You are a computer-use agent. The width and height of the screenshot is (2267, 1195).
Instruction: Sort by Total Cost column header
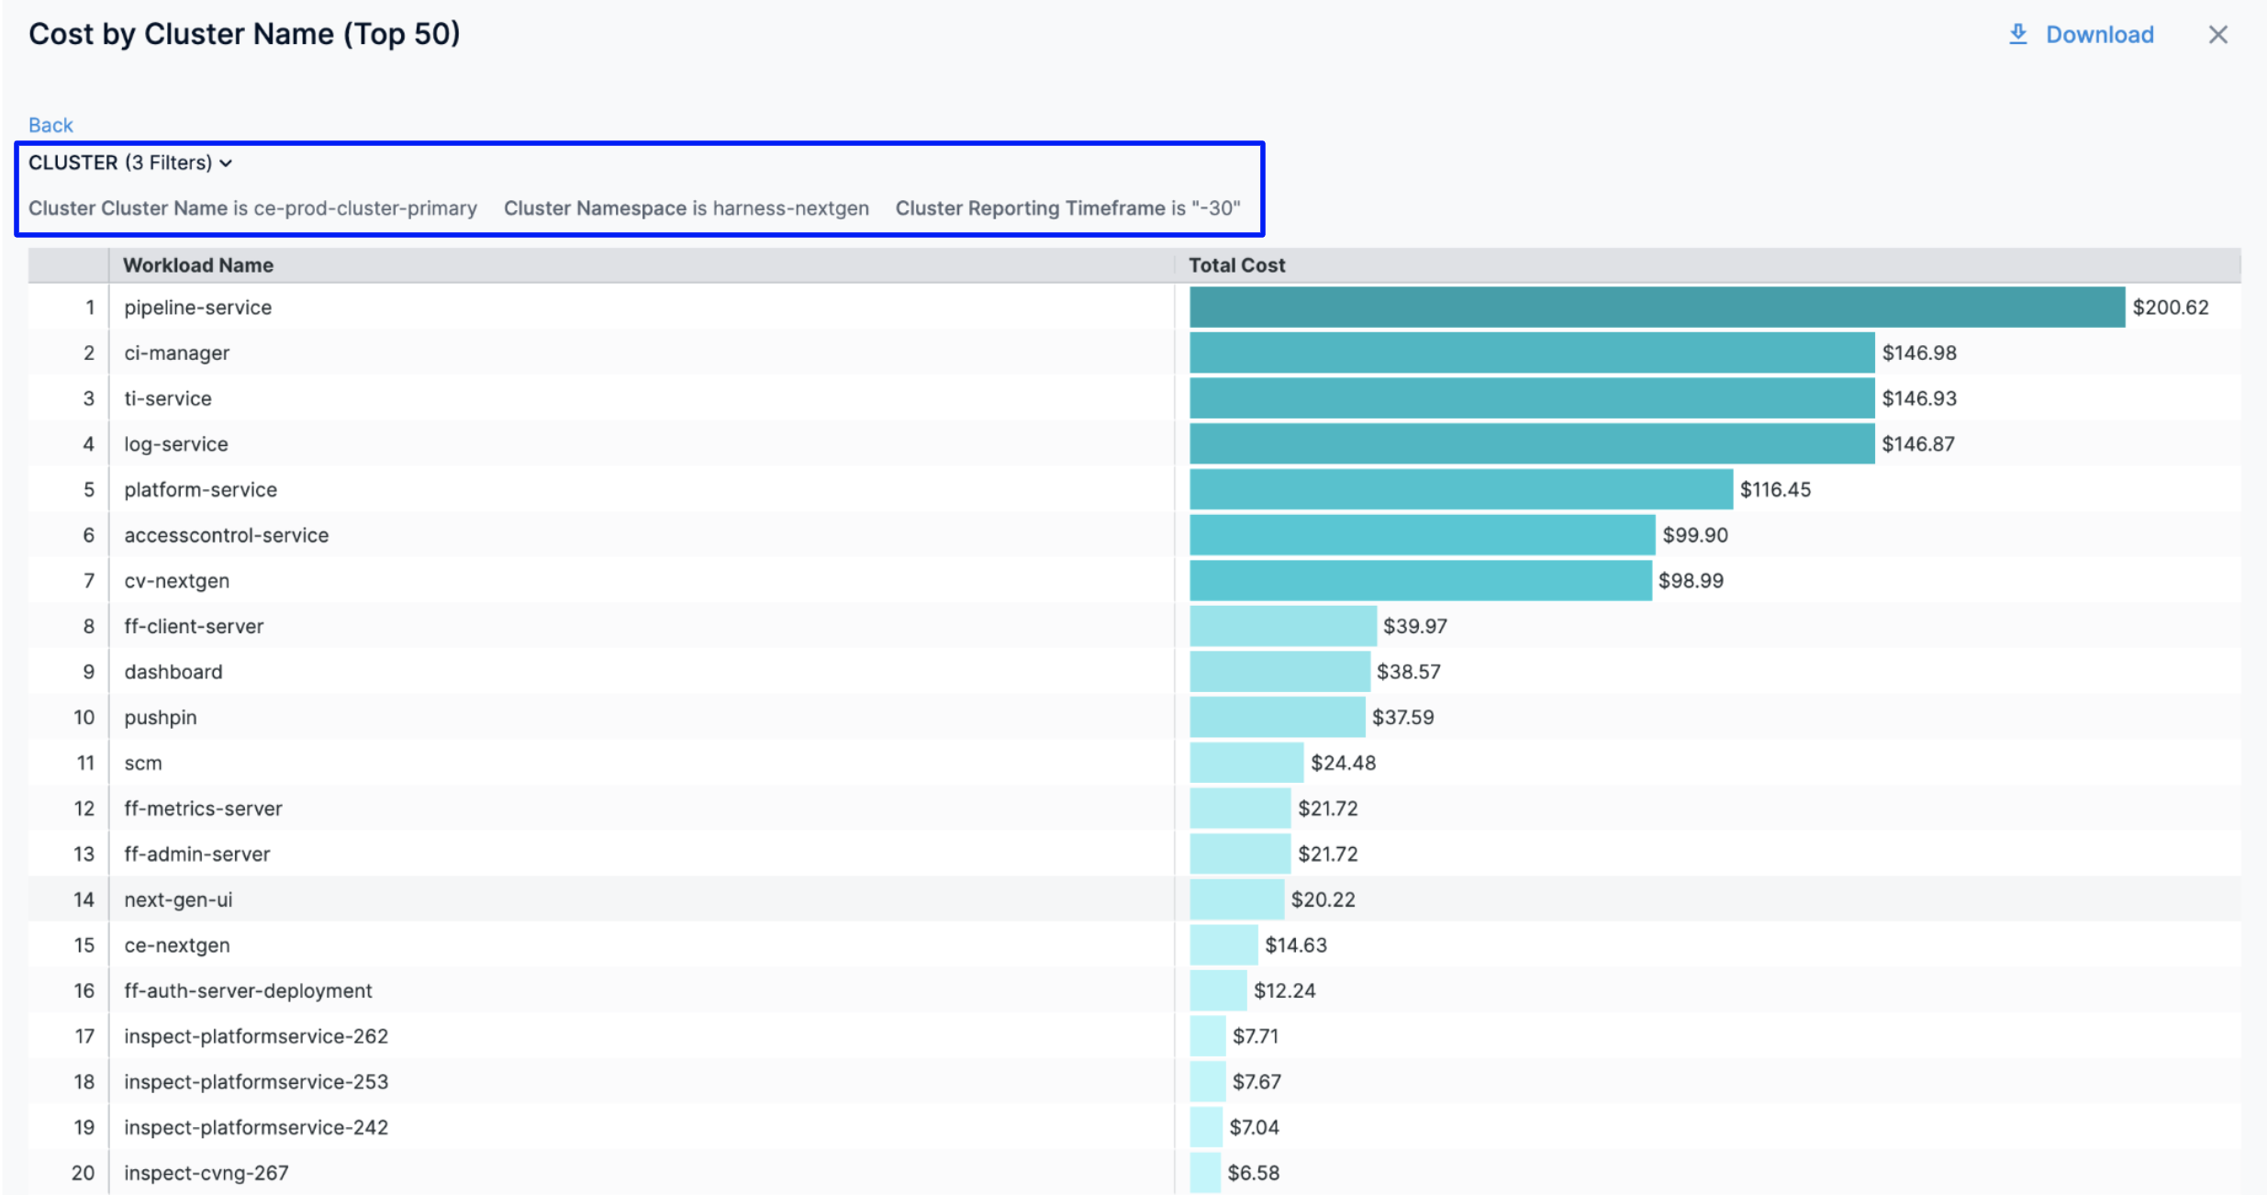coord(1236,265)
